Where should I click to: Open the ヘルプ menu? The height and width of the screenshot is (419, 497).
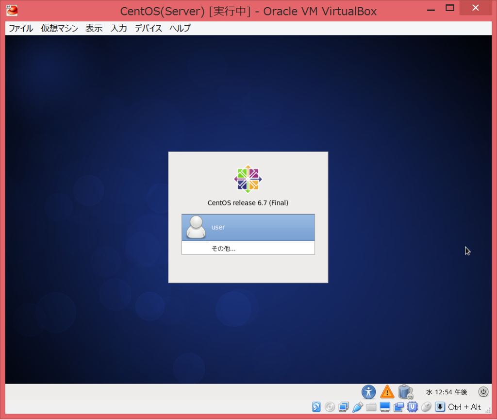180,28
